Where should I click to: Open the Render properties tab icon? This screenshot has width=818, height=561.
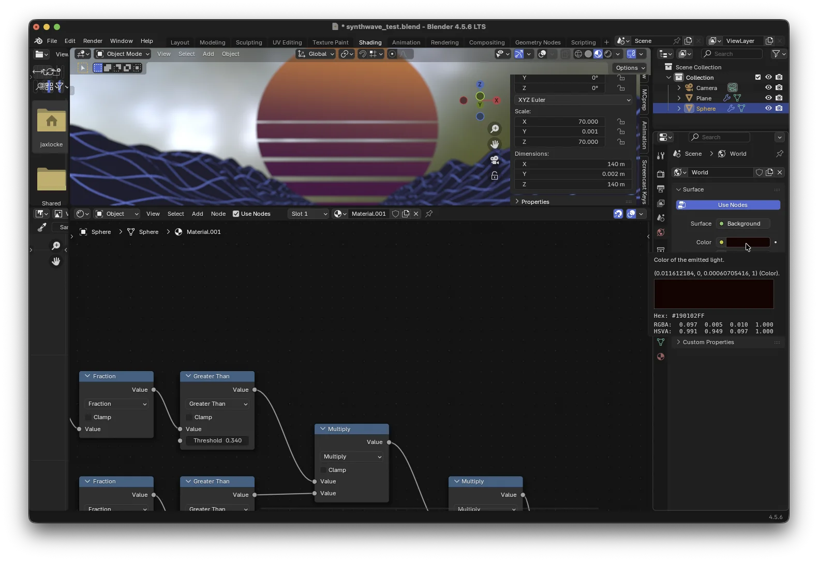661,174
